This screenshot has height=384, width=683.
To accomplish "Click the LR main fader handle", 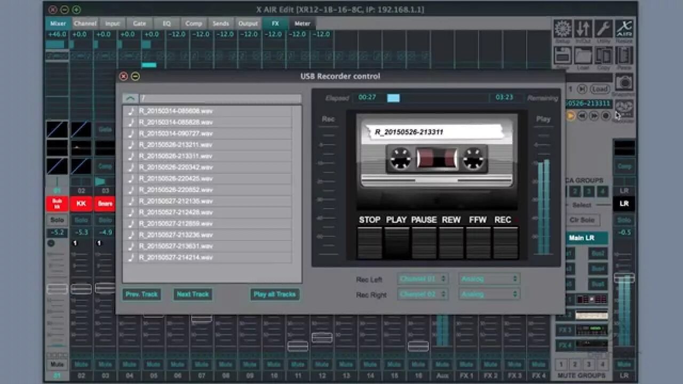I will tap(624, 278).
